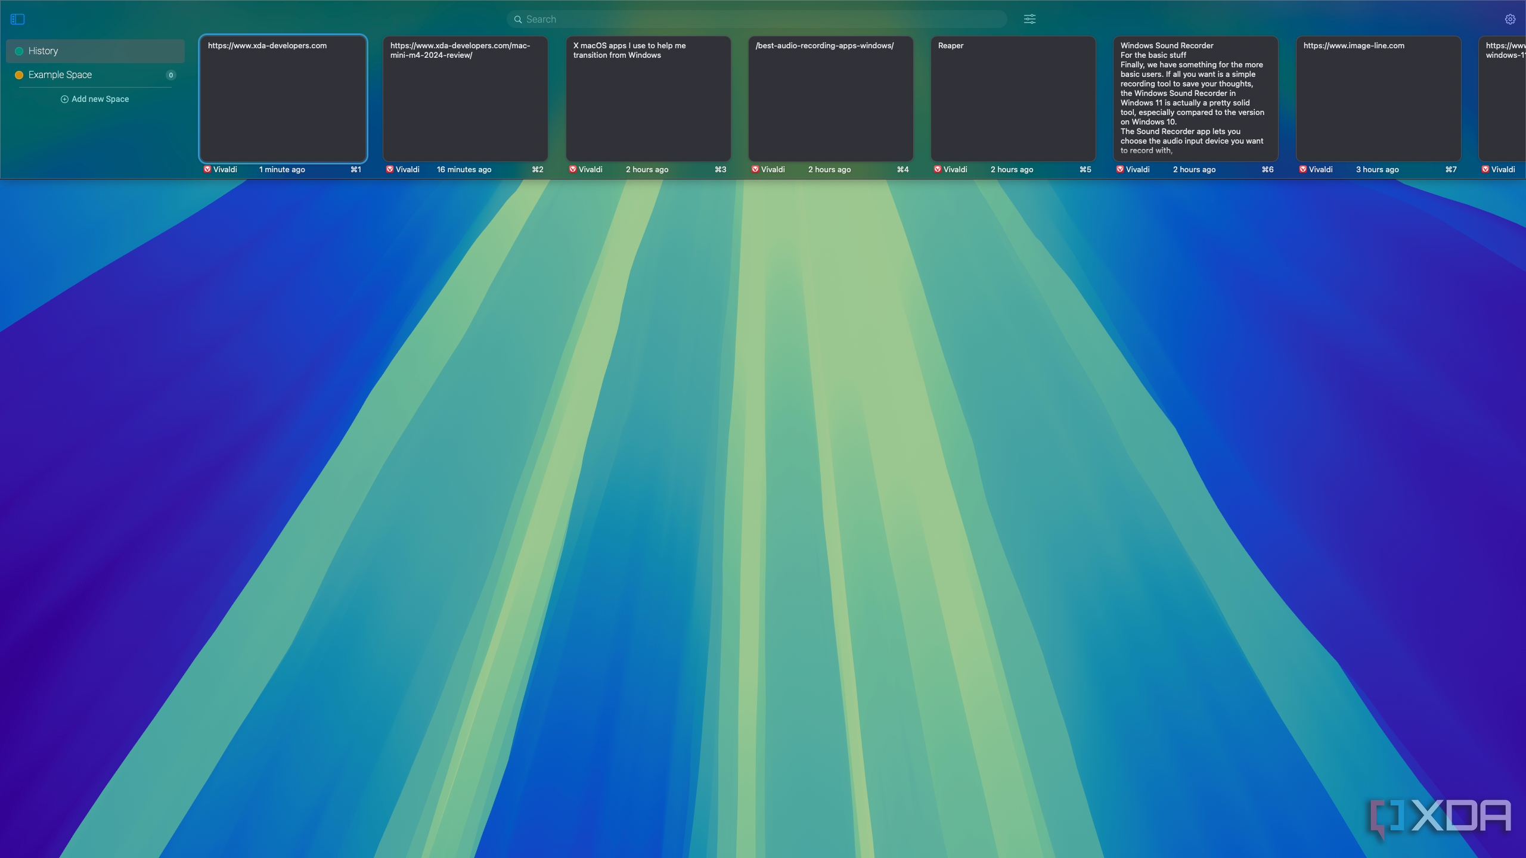Click the settings gear icon
The width and height of the screenshot is (1526, 858).
tap(1511, 19)
